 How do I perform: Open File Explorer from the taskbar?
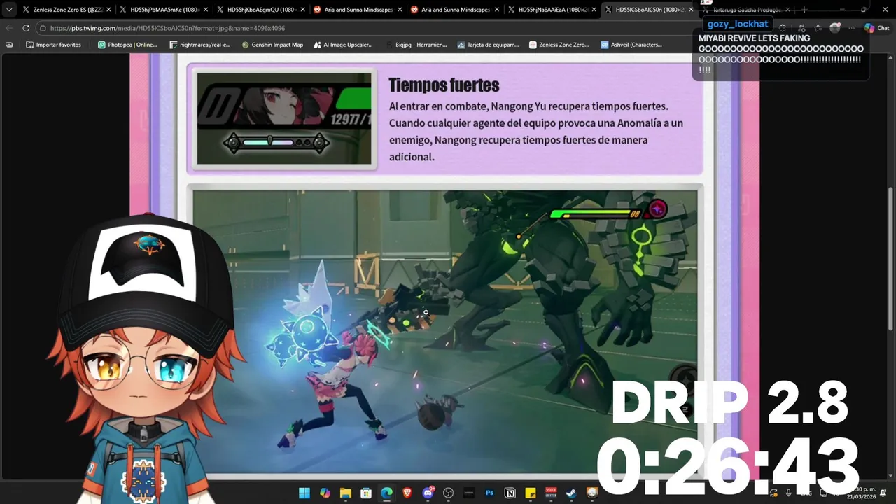tap(345, 493)
